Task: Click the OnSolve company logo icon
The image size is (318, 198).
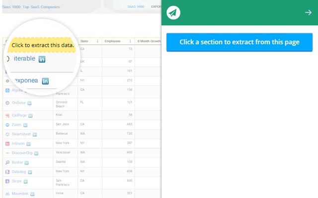Action: click(7, 103)
